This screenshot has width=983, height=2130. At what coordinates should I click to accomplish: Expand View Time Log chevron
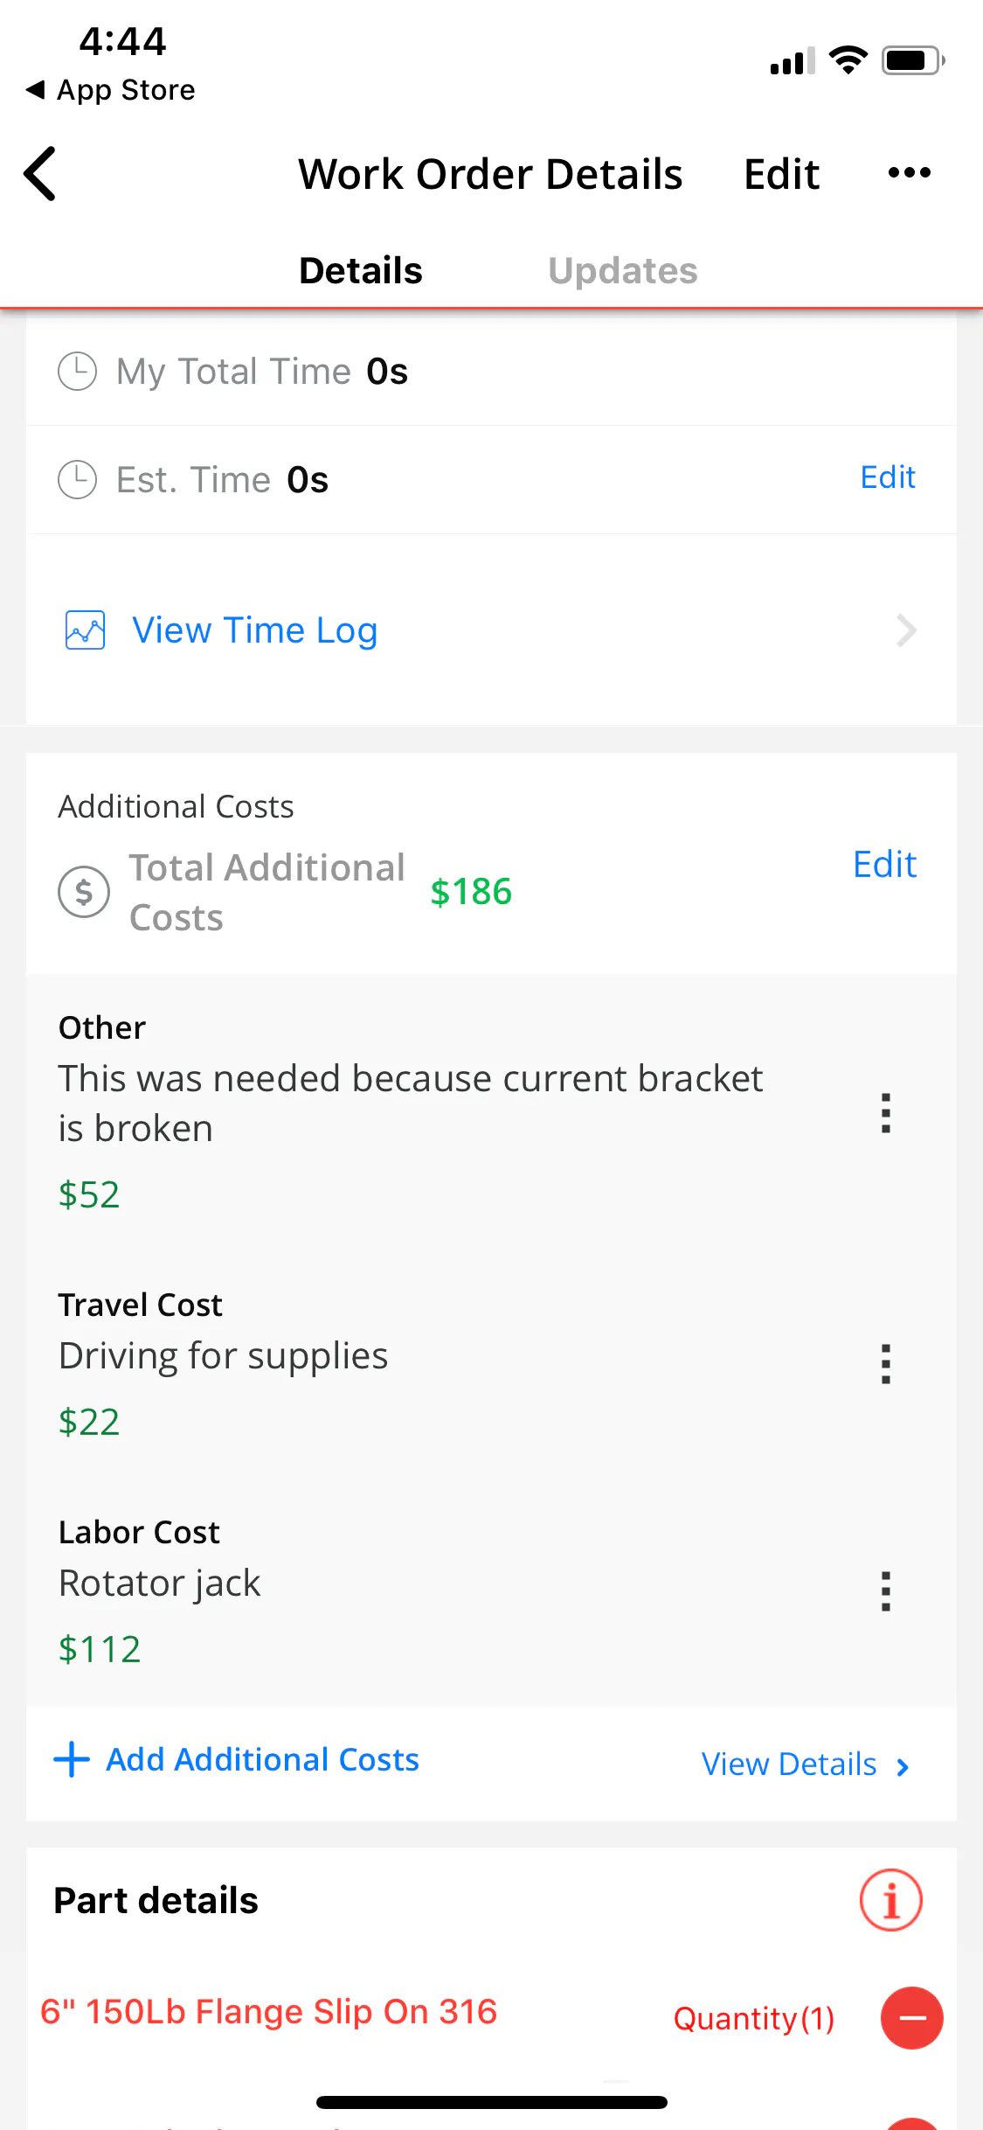pos(906,630)
